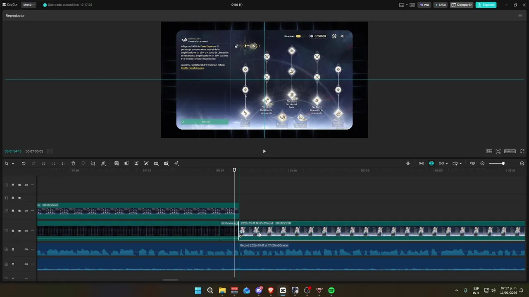Choose the arrow selection cursor tool
The height and width of the screenshot is (297, 529).
pos(7,164)
